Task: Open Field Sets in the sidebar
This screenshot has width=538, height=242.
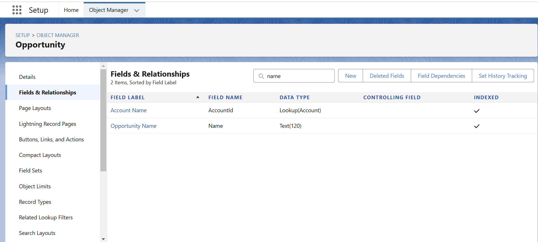Action: (31, 170)
